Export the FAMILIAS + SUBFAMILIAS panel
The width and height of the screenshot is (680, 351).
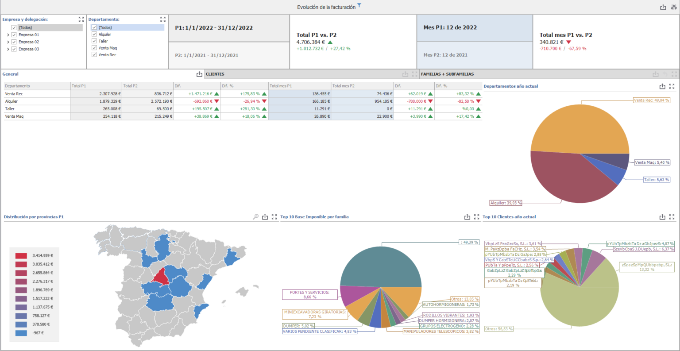click(x=656, y=74)
